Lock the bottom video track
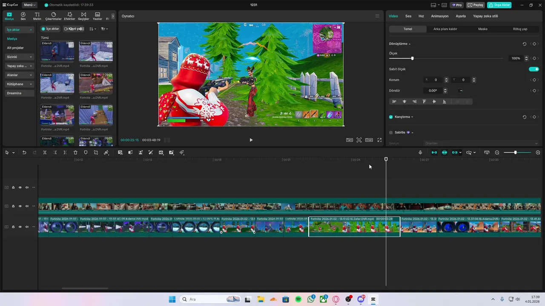This screenshot has height=306, width=545. point(13,227)
